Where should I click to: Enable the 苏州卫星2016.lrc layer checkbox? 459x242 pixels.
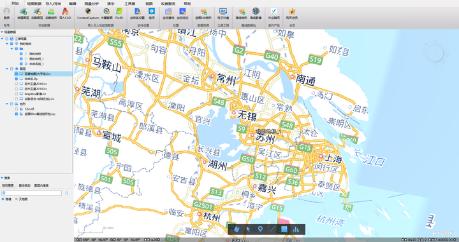pyautogui.click(x=17, y=84)
